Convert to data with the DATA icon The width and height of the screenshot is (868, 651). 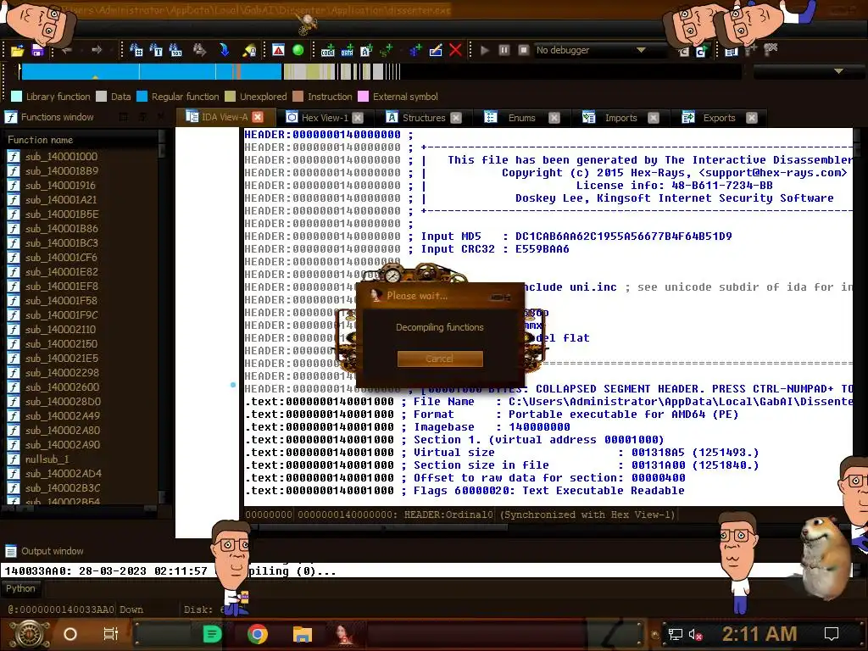coord(347,50)
